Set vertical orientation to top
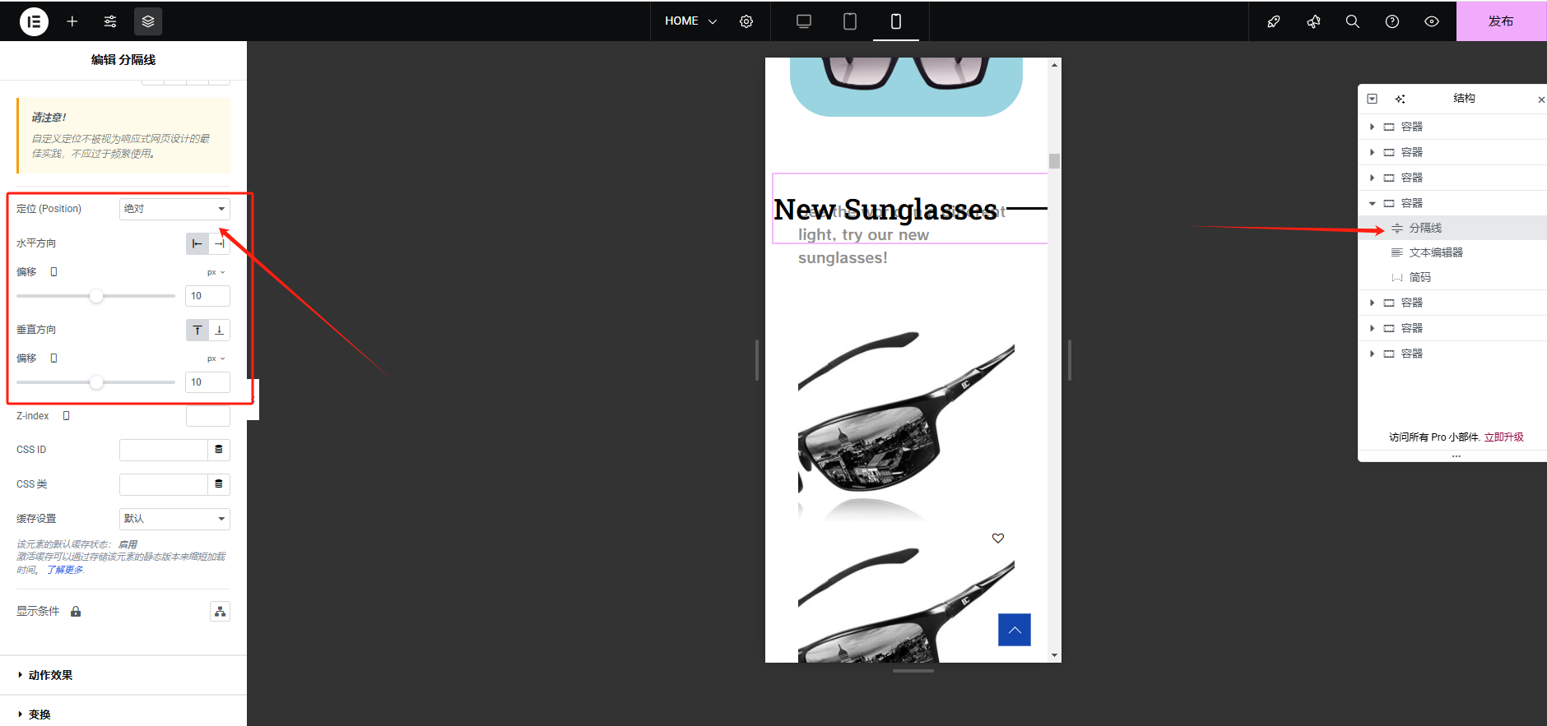Image resolution: width=1547 pixels, height=726 pixels. click(x=197, y=330)
